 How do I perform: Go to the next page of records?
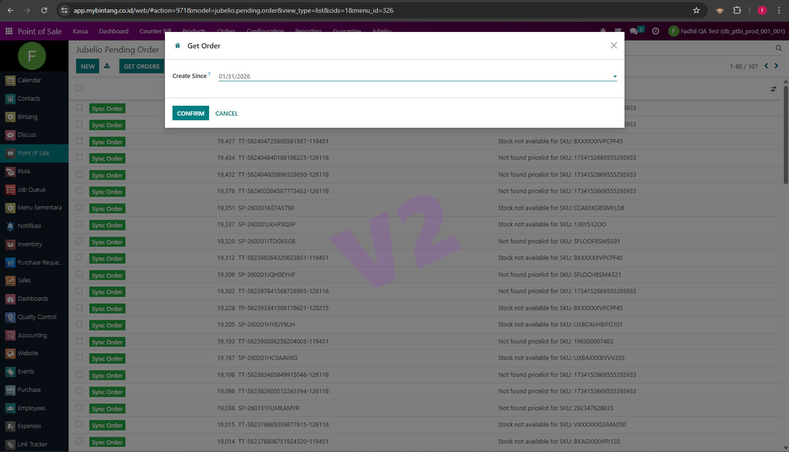[776, 66]
